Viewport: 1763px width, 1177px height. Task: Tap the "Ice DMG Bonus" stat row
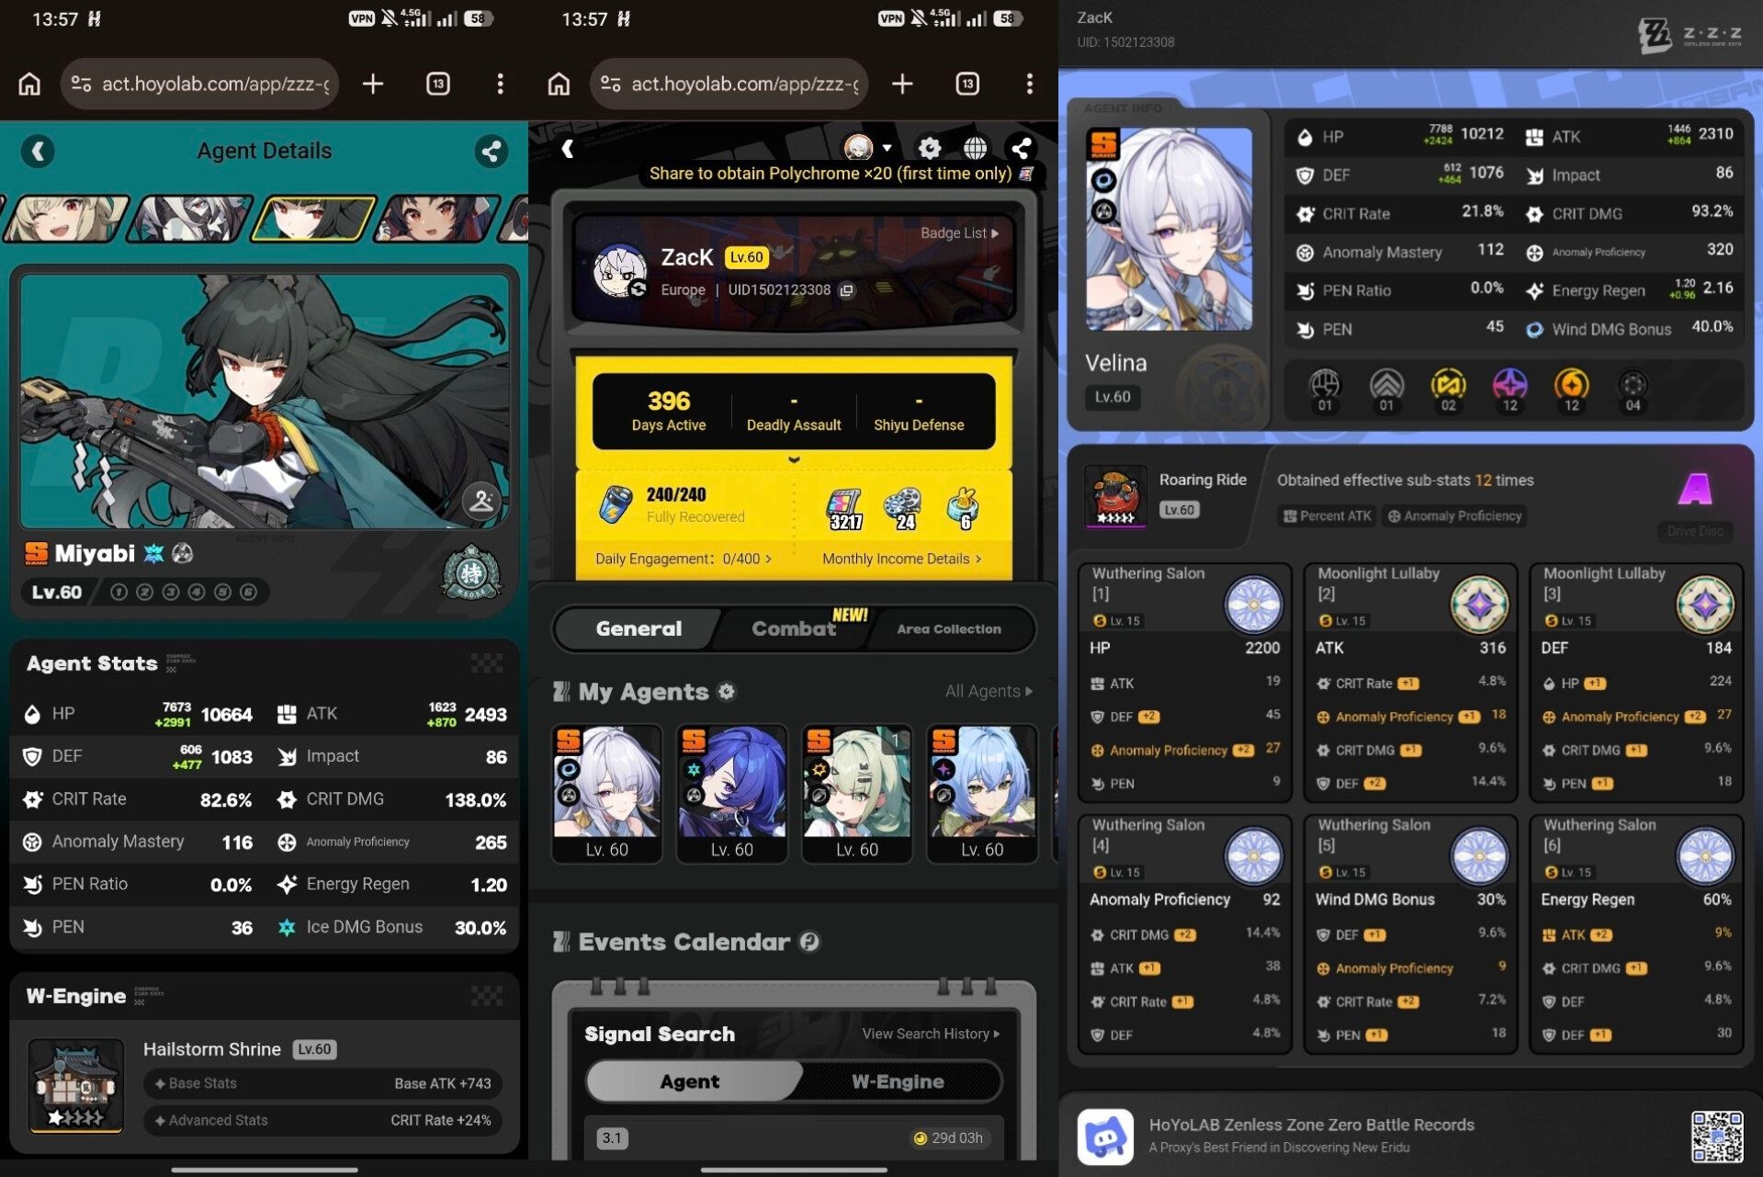391,927
